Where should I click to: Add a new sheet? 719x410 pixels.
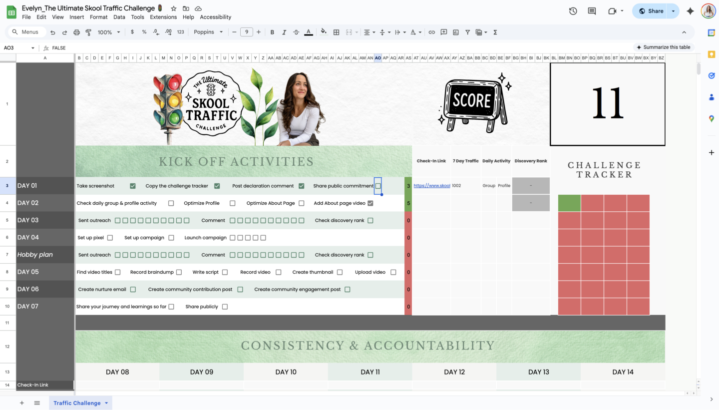coord(21,403)
